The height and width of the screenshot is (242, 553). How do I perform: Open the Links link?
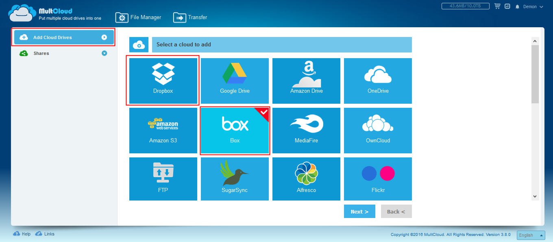click(x=45, y=234)
